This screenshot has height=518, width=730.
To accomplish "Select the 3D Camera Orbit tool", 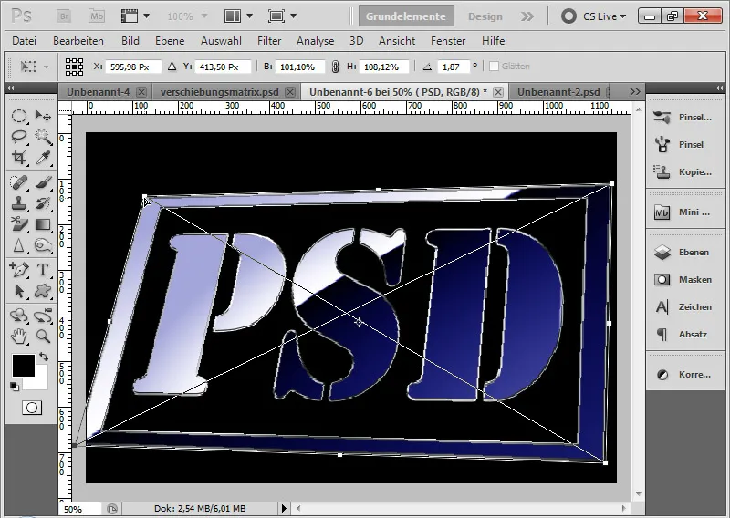I will (x=43, y=315).
